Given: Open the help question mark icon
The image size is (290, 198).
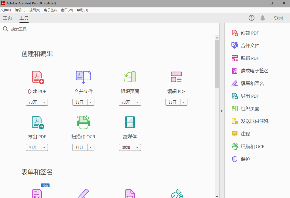Looking at the screenshot, I should pyautogui.click(x=251, y=18).
